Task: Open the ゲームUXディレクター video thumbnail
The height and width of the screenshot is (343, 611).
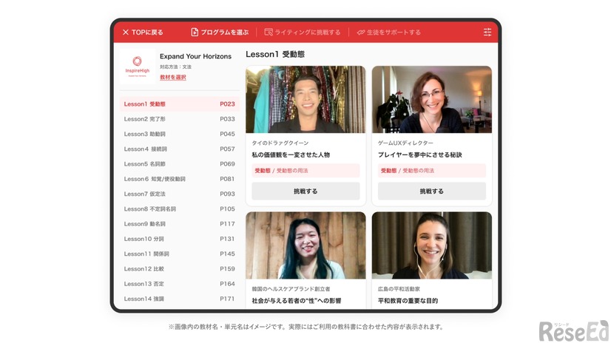Action: pos(431,99)
